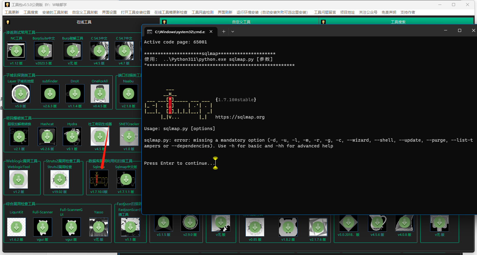Click the v2.9.0 版 tool icon
Image resolution: width=477 pixels, height=255 pixels.
190,223
